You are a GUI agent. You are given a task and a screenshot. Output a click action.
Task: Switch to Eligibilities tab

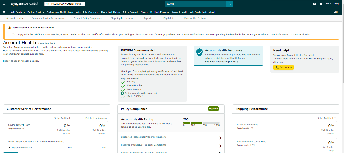[169, 18]
